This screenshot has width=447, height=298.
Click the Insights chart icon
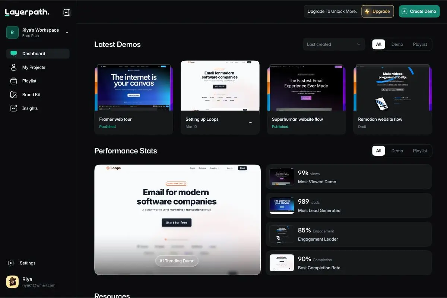(14, 108)
